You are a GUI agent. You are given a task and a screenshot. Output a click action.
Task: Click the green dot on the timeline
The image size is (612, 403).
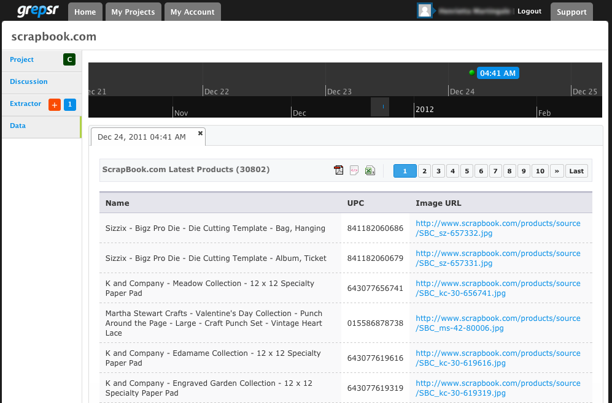point(471,72)
